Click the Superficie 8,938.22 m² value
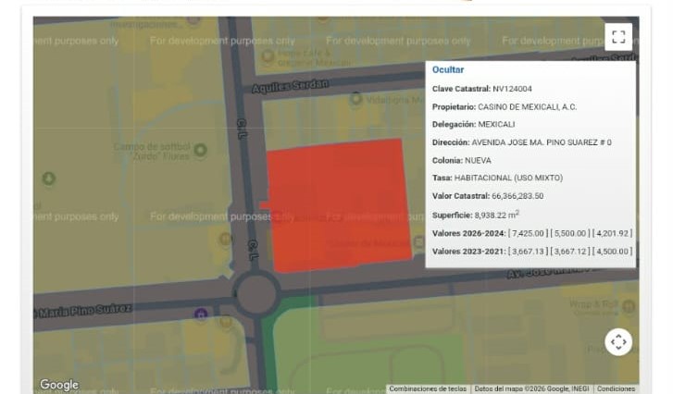The width and height of the screenshot is (673, 394). tap(496, 215)
